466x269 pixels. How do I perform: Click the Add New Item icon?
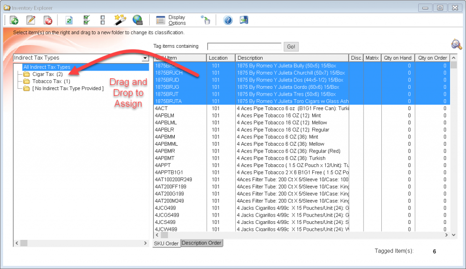click(13, 20)
